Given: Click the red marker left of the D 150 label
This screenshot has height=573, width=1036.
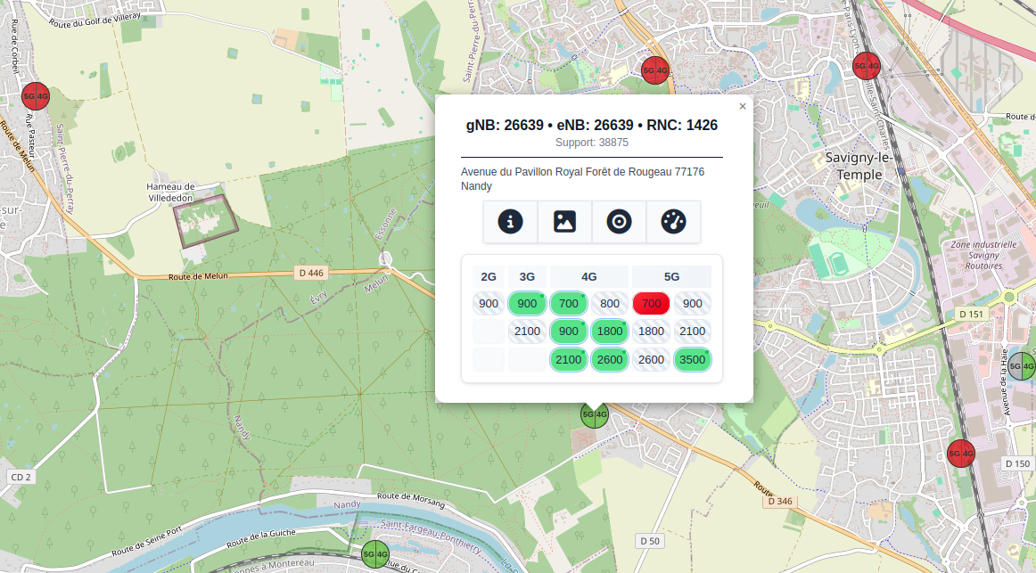Looking at the screenshot, I should point(961,454).
